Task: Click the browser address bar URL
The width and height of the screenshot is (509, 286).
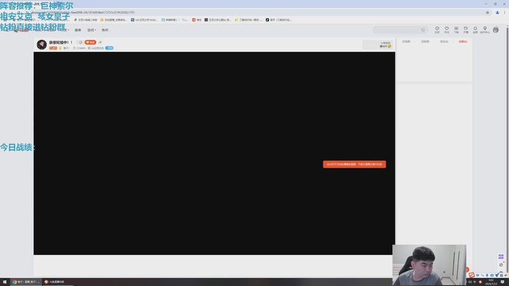Action: 83,12
